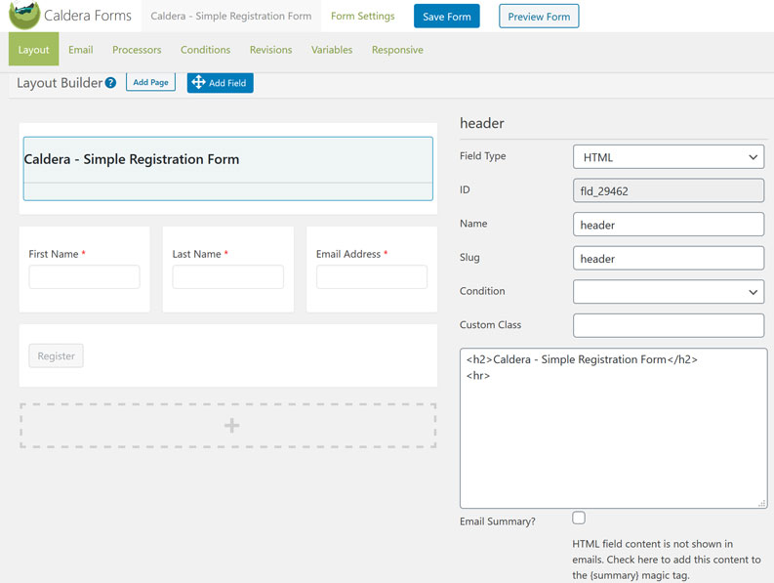
Task: Click the Slug input containing header
Action: click(669, 258)
